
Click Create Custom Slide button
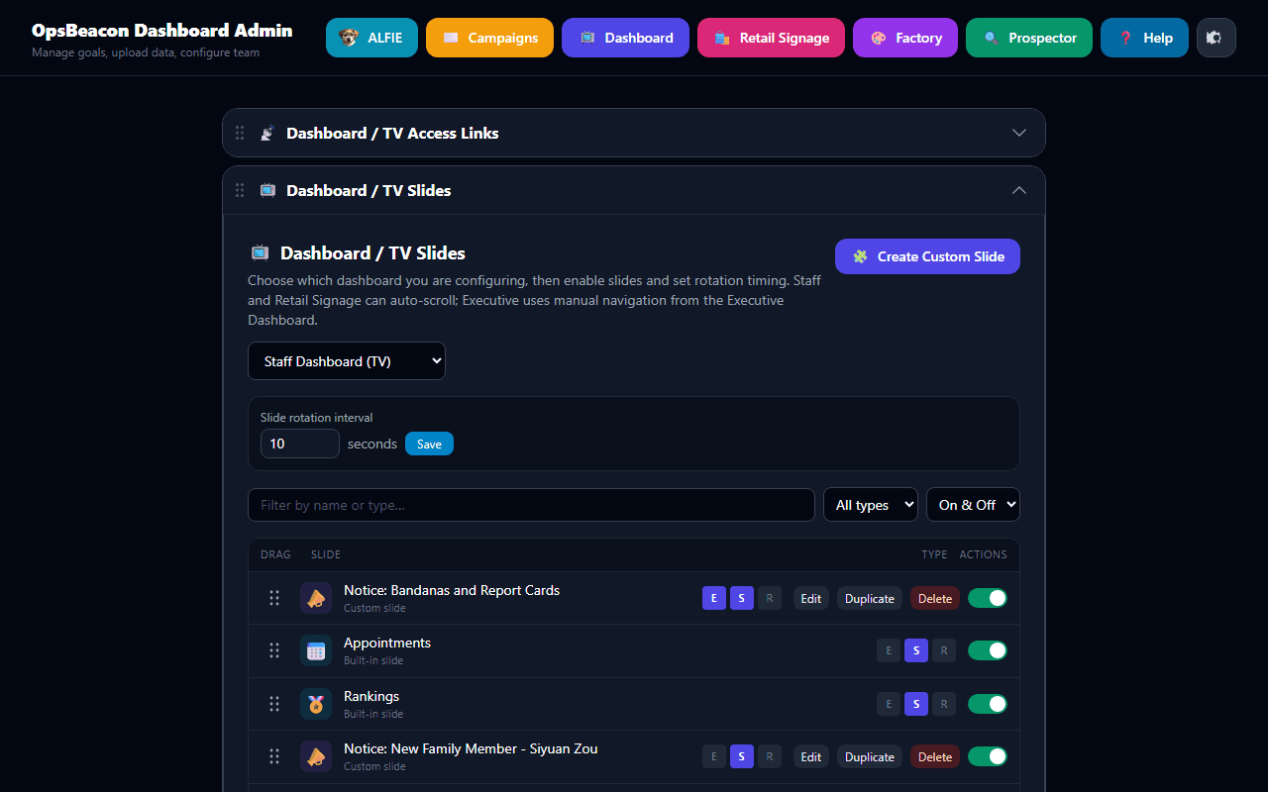(x=927, y=256)
